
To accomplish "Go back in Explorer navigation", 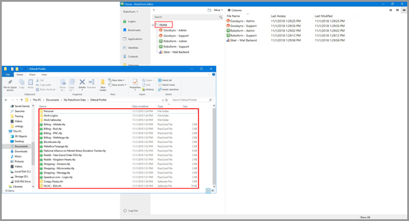I will click(6, 100).
